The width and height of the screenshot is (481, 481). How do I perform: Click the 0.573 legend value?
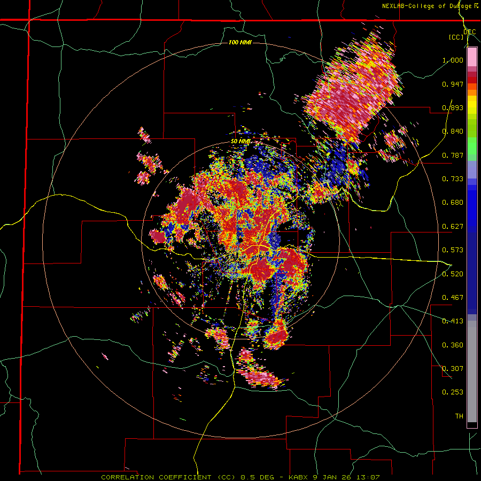click(453, 250)
